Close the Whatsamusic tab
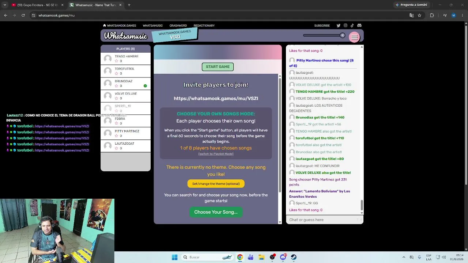The width and height of the screenshot is (468, 263). 120,5
